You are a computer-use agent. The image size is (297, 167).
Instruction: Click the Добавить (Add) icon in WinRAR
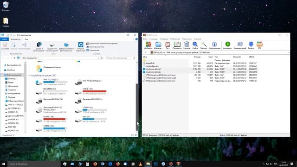pos(148,45)
